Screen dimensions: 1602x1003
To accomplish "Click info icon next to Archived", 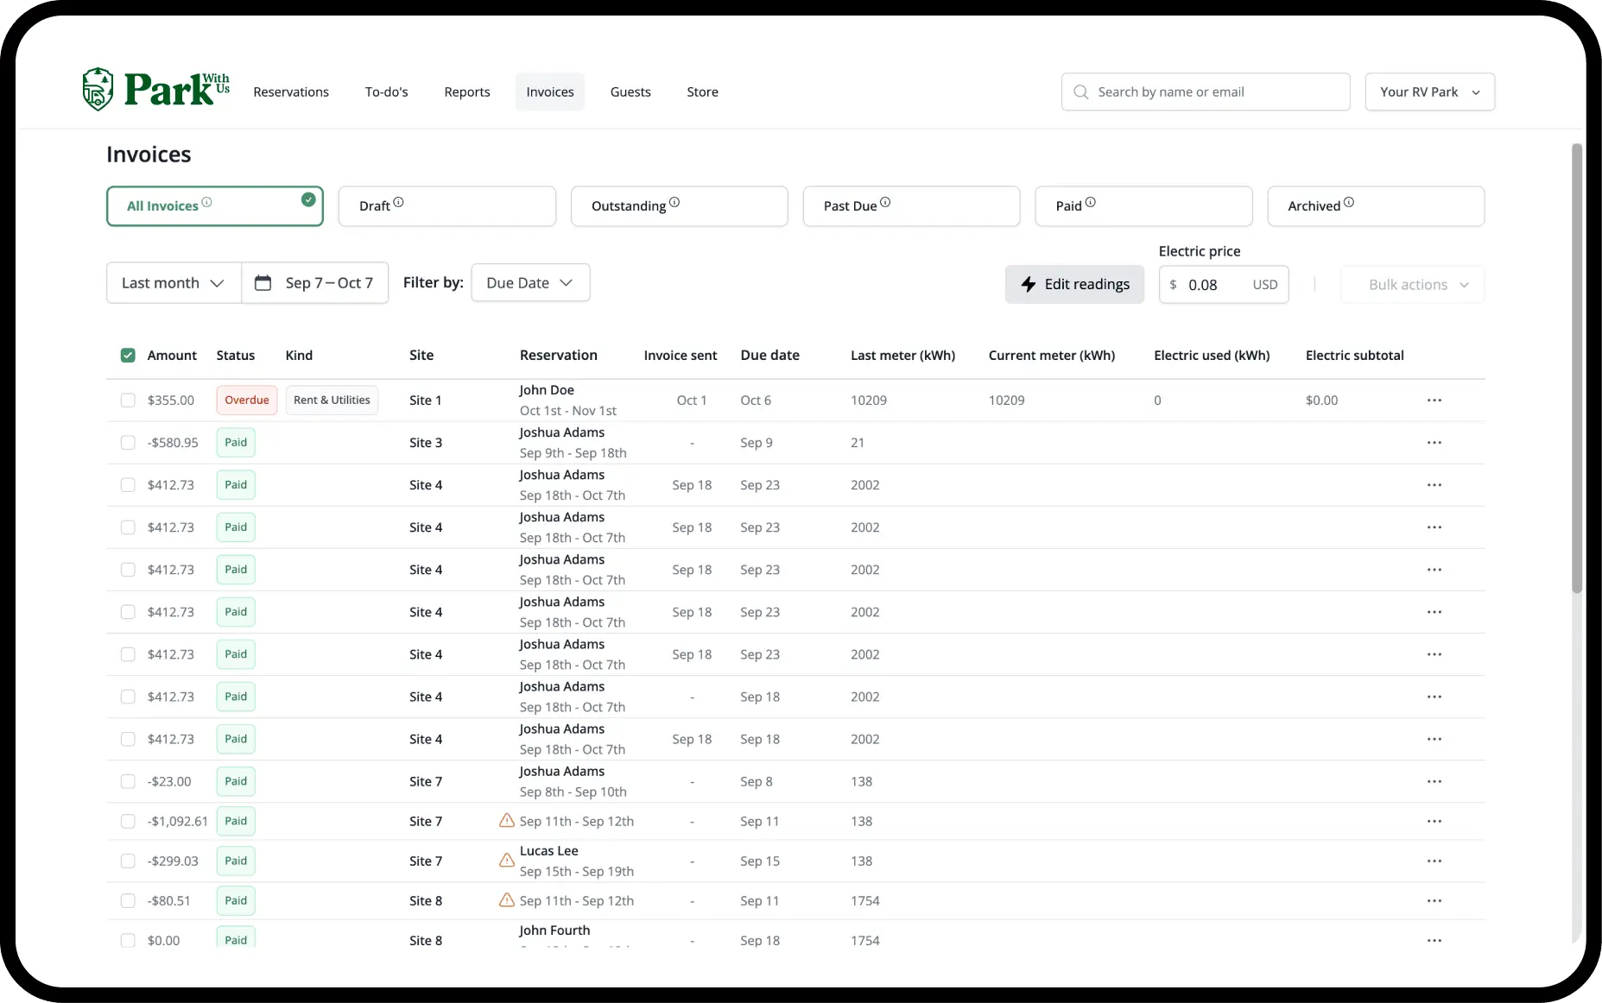I will pyautogui.click(x=1349, y=203).
